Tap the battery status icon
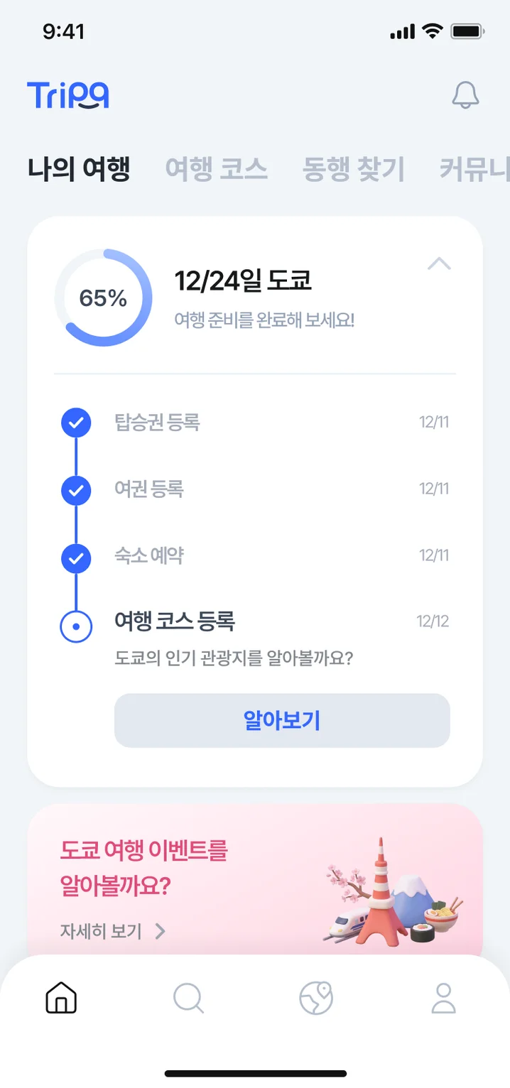 tap(468, 31)
